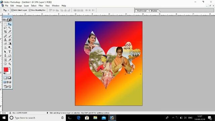Choose Full Screen with Menu Bar mode
Viewport: 215px width, 121px height.
pyautogui.click(x=7, y=82)
